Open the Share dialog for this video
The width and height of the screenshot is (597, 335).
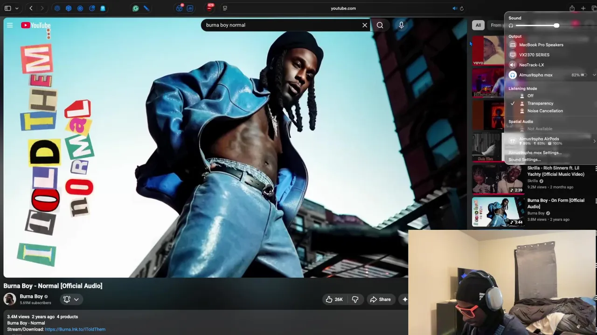click(x=380, y=299)
